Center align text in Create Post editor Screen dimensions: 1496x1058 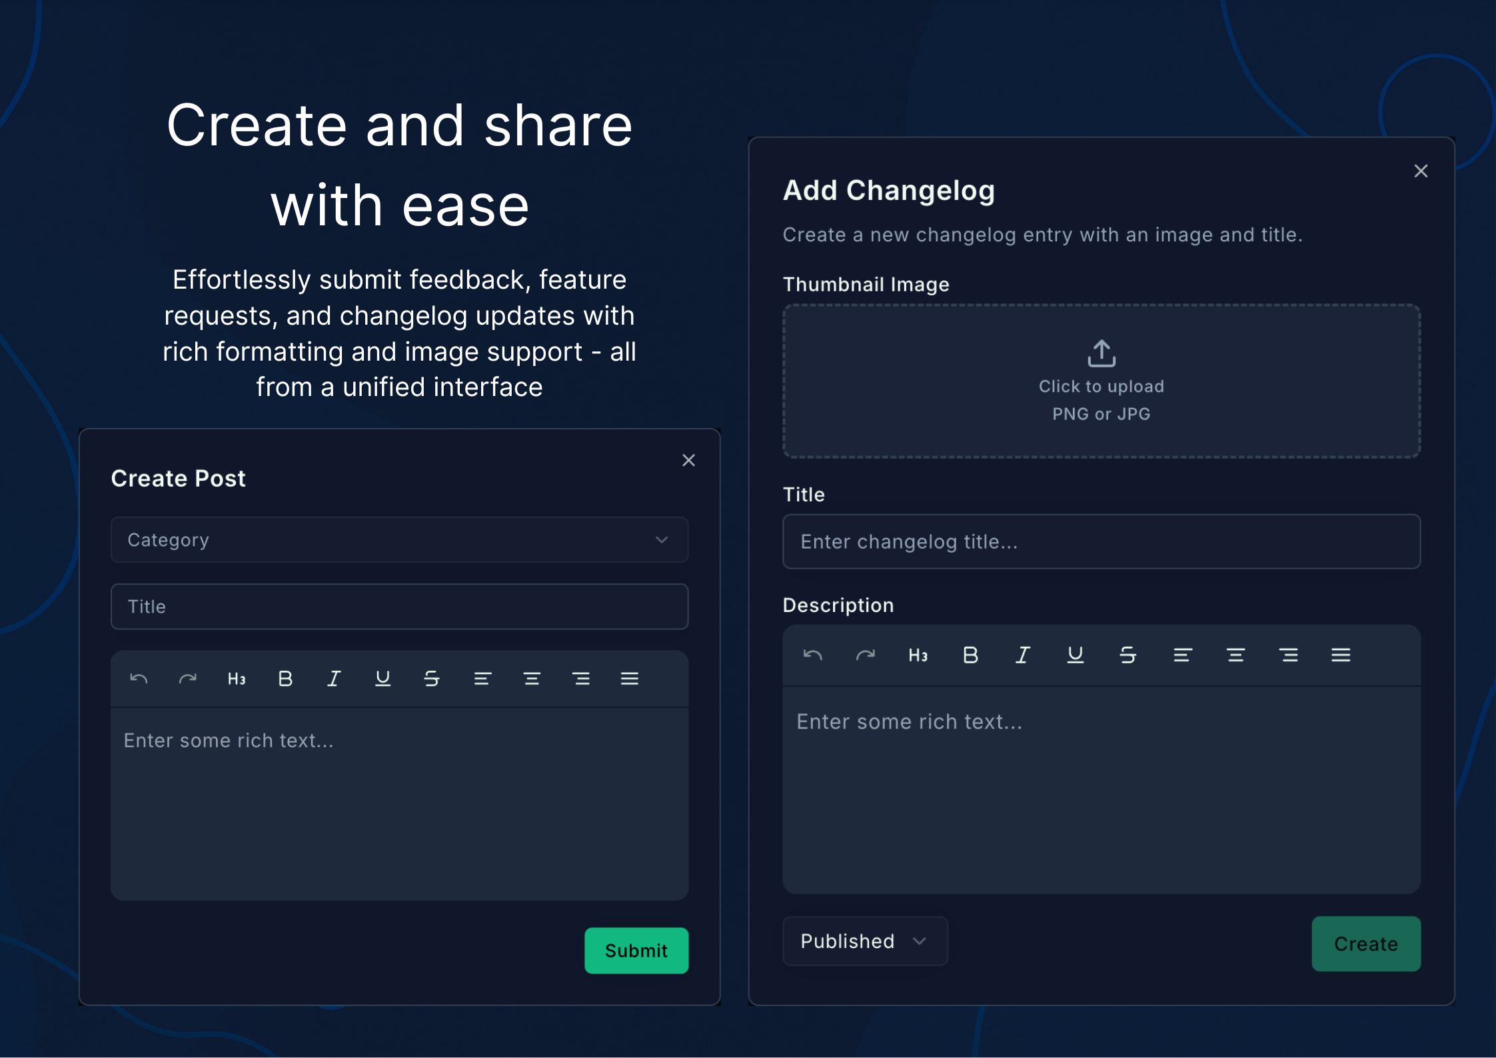[x=532, y=679]
